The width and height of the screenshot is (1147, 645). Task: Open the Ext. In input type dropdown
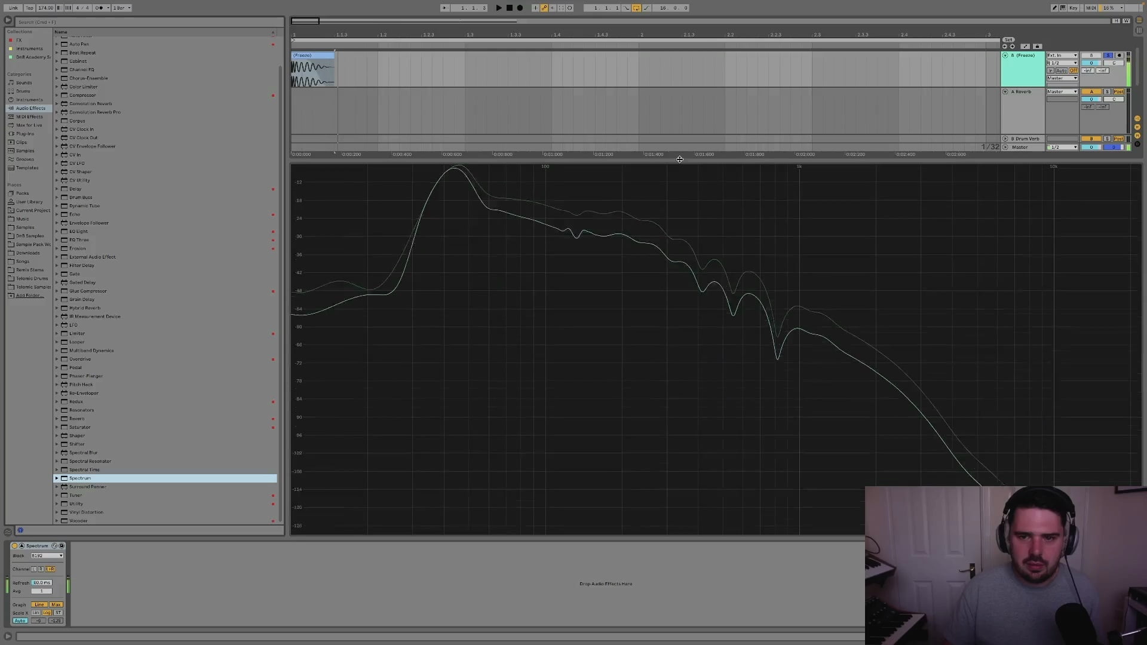pyautogui.click(x=1062, y=56)
